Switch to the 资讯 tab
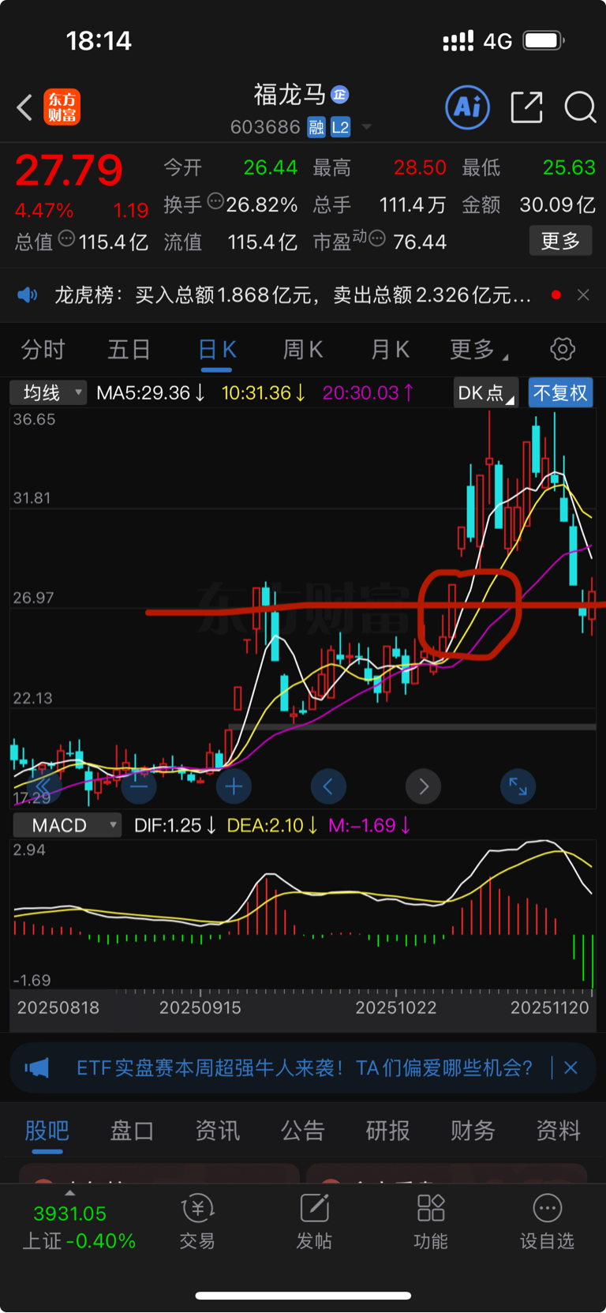This screenshot has width=606, height=1313. pos(218,1131)
